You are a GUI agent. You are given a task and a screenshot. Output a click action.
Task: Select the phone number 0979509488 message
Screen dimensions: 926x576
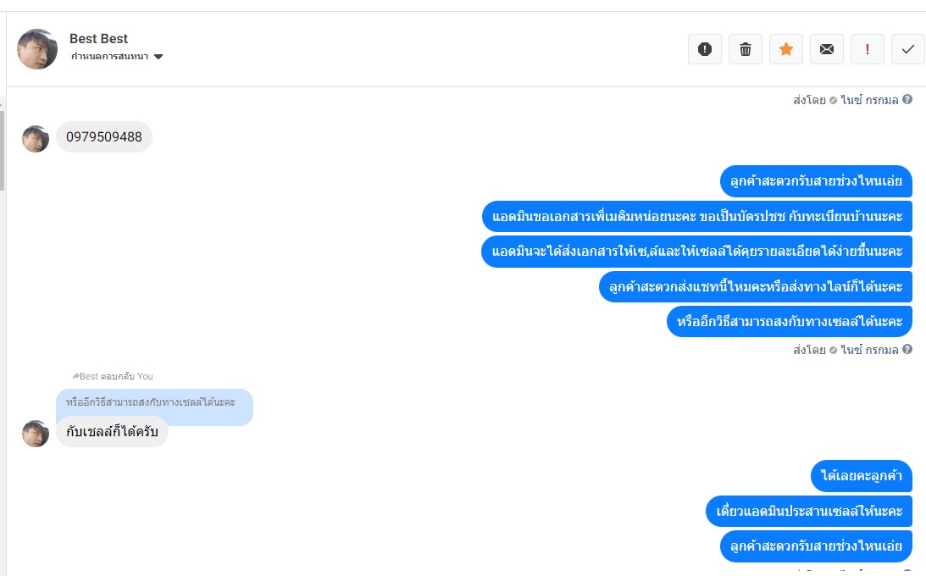tap(104, 137)
